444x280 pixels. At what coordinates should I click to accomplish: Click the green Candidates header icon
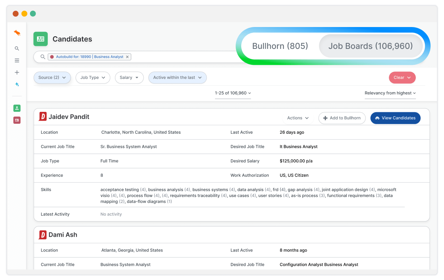pos(41,39)
